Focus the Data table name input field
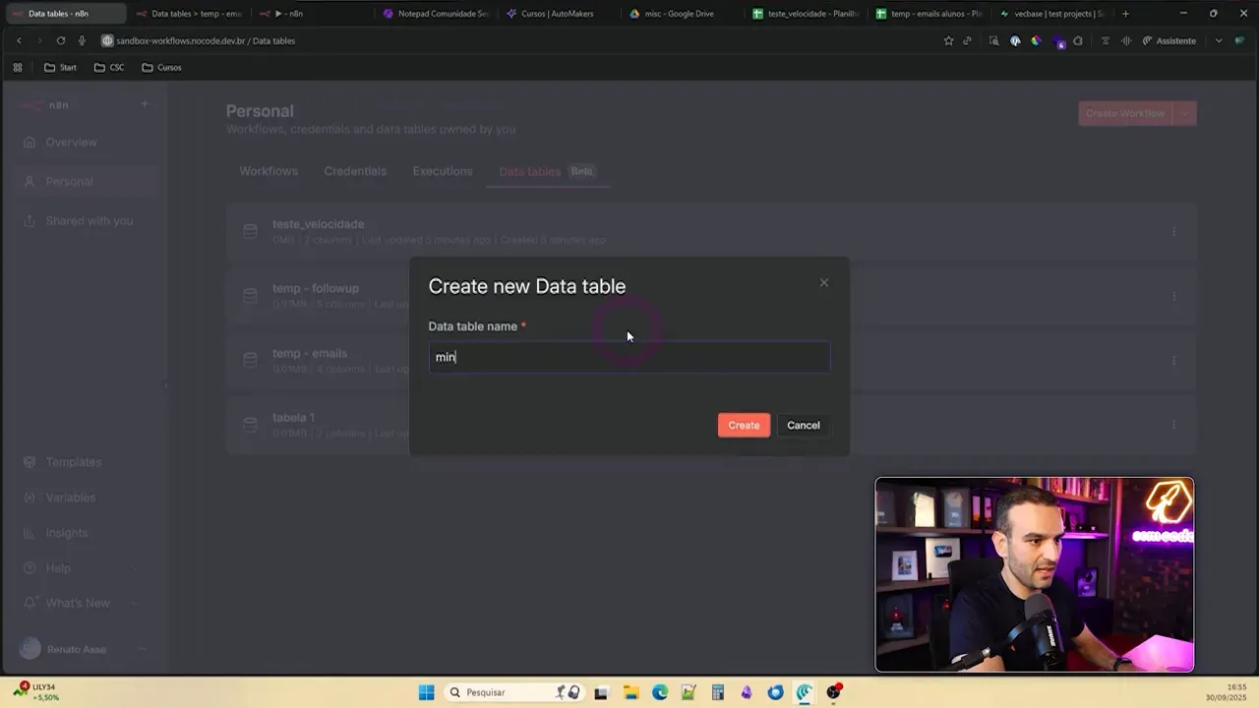 (x=629, y=357)
